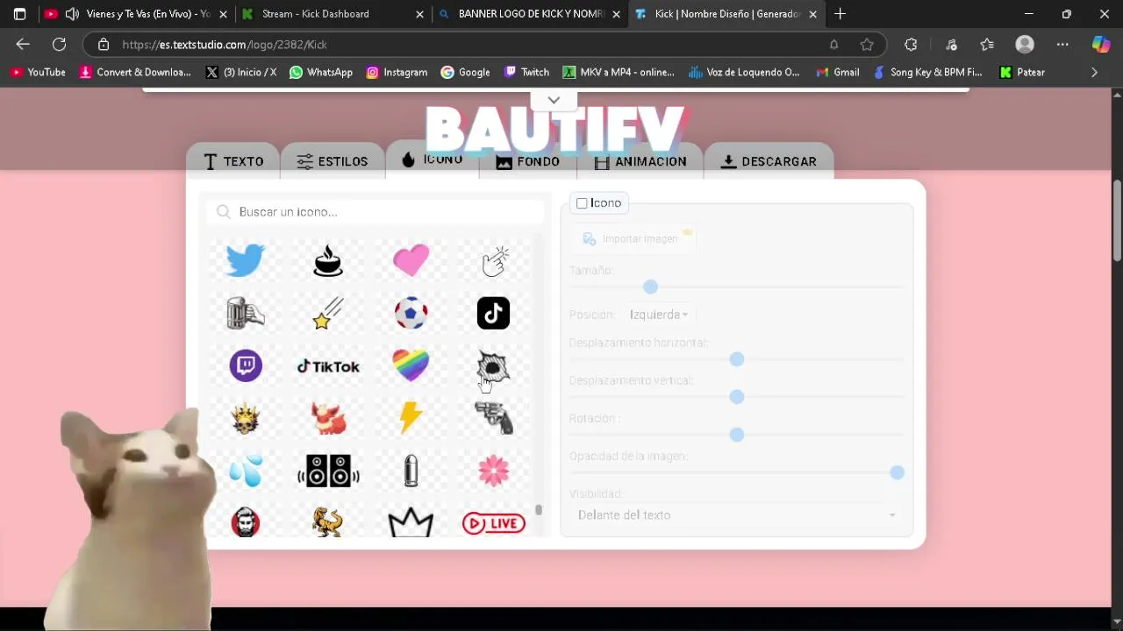
Task: Expand the Visibilidad Delante del texto dropdown
Action: [736, 515]
